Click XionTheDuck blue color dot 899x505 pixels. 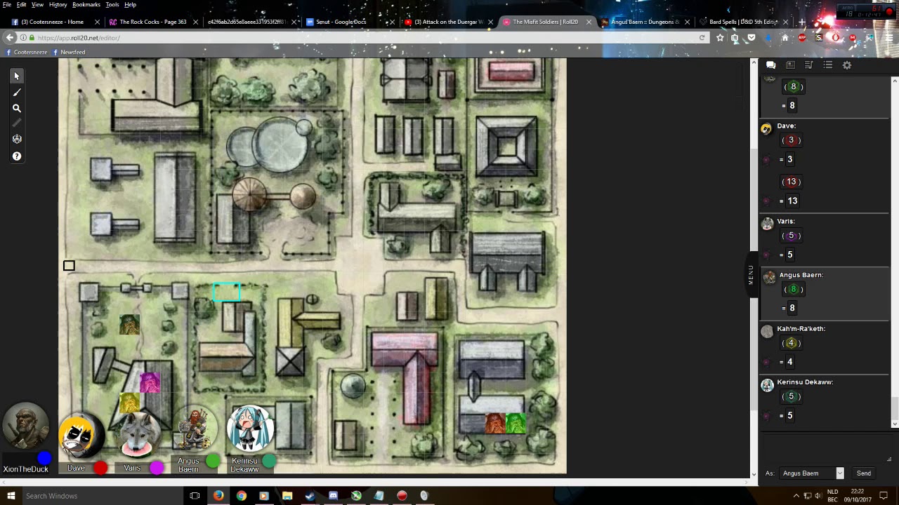pos(45,459)
